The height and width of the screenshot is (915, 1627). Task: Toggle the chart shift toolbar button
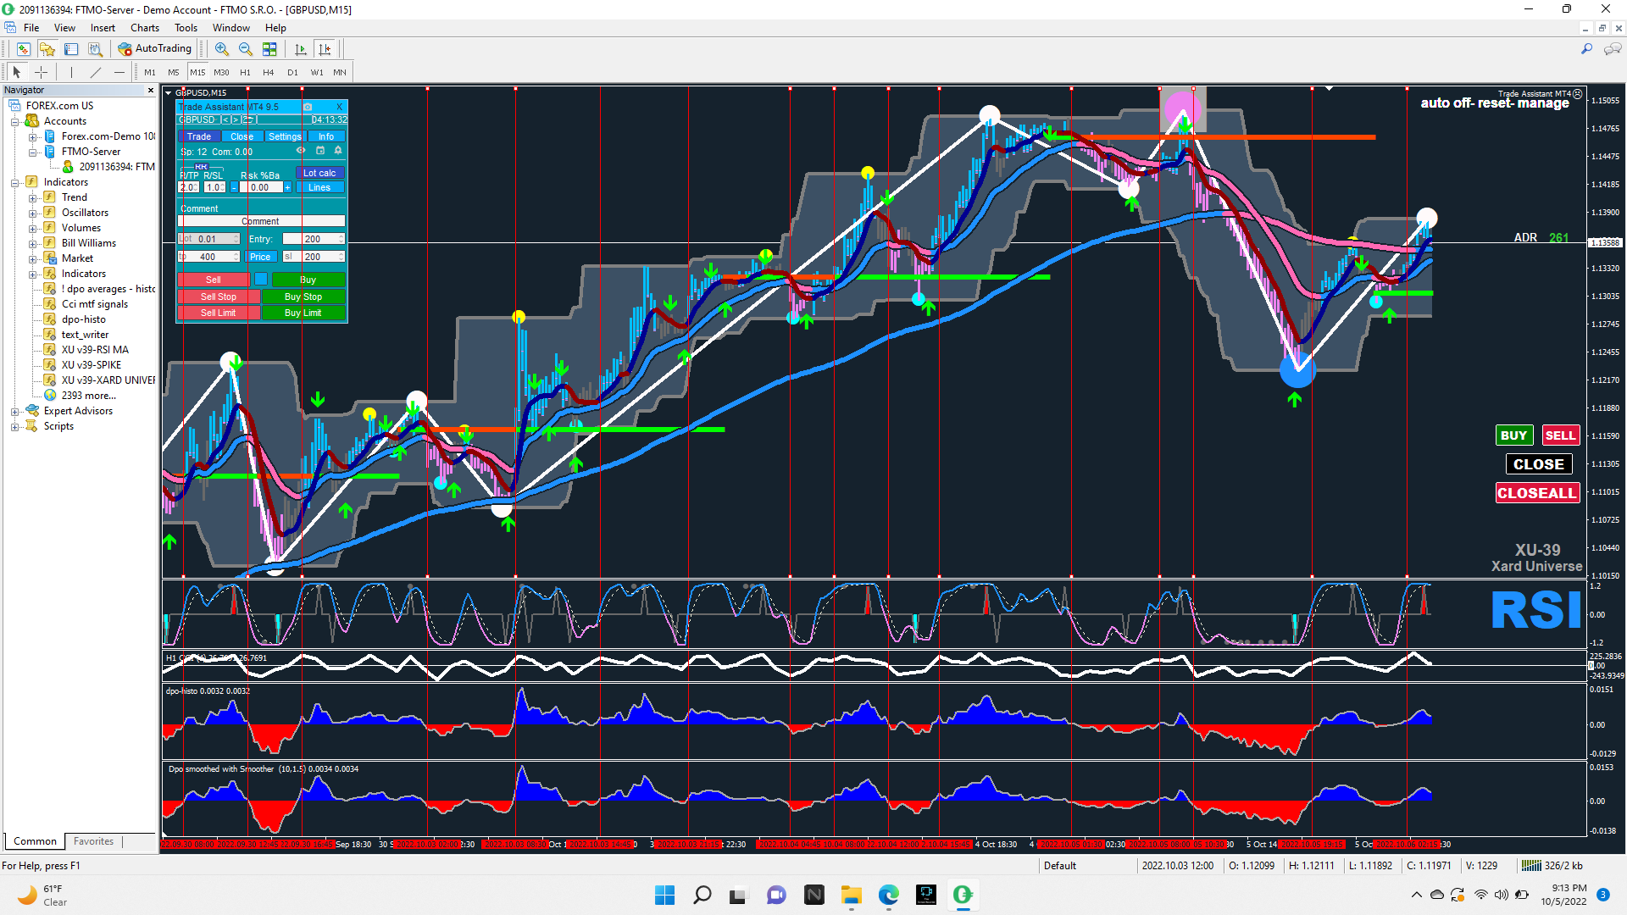pos(325,49)
